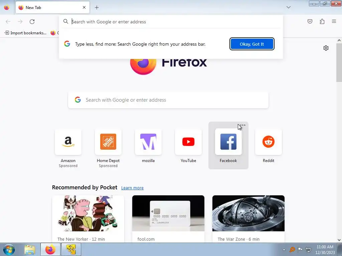Click the Amazon label text

pyautogui.click(x=68, y=161)
